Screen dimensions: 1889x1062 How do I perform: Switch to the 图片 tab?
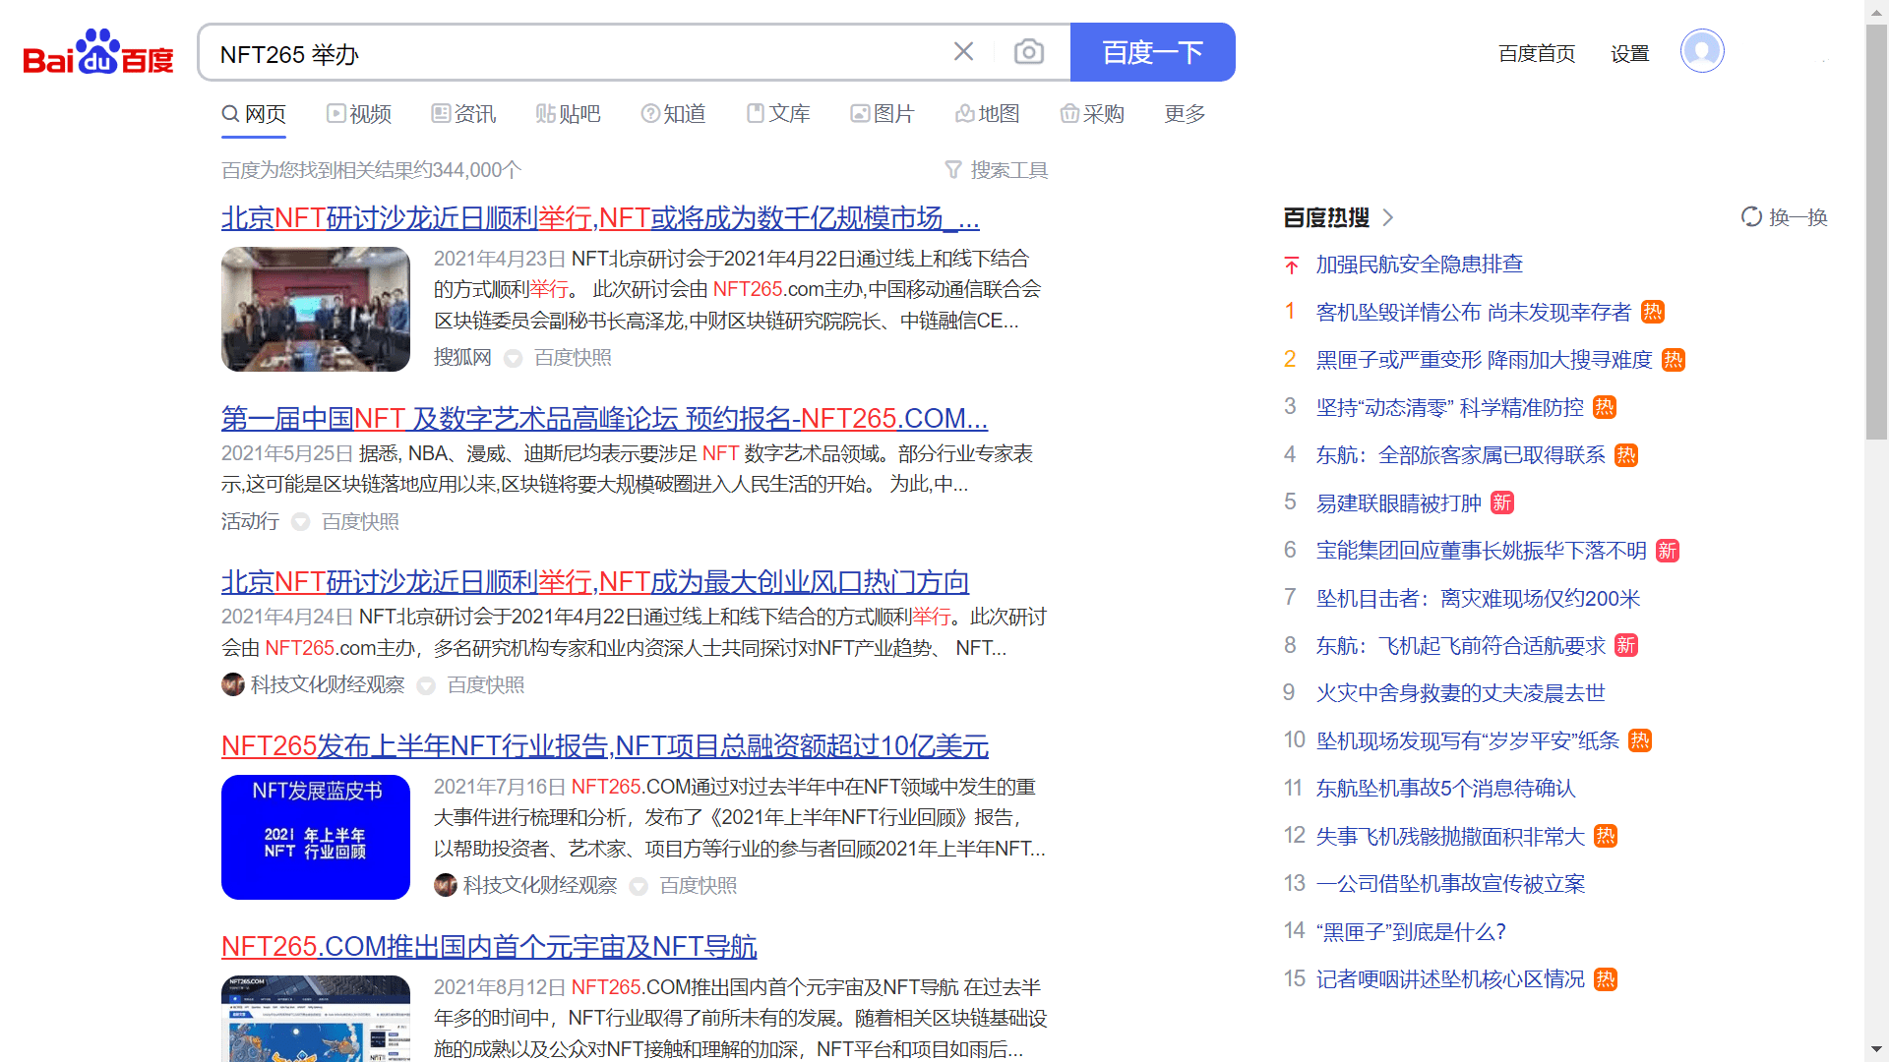tap(883, 114)
